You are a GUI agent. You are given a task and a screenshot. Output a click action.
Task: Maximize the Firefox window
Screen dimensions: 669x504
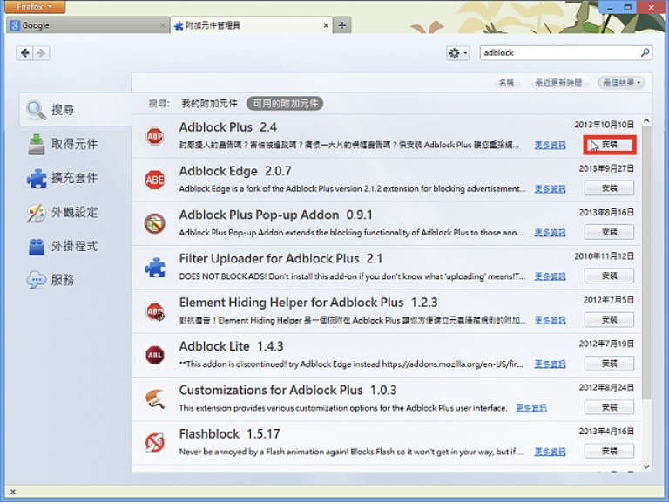pyautogui.click(x=627, y=7)
